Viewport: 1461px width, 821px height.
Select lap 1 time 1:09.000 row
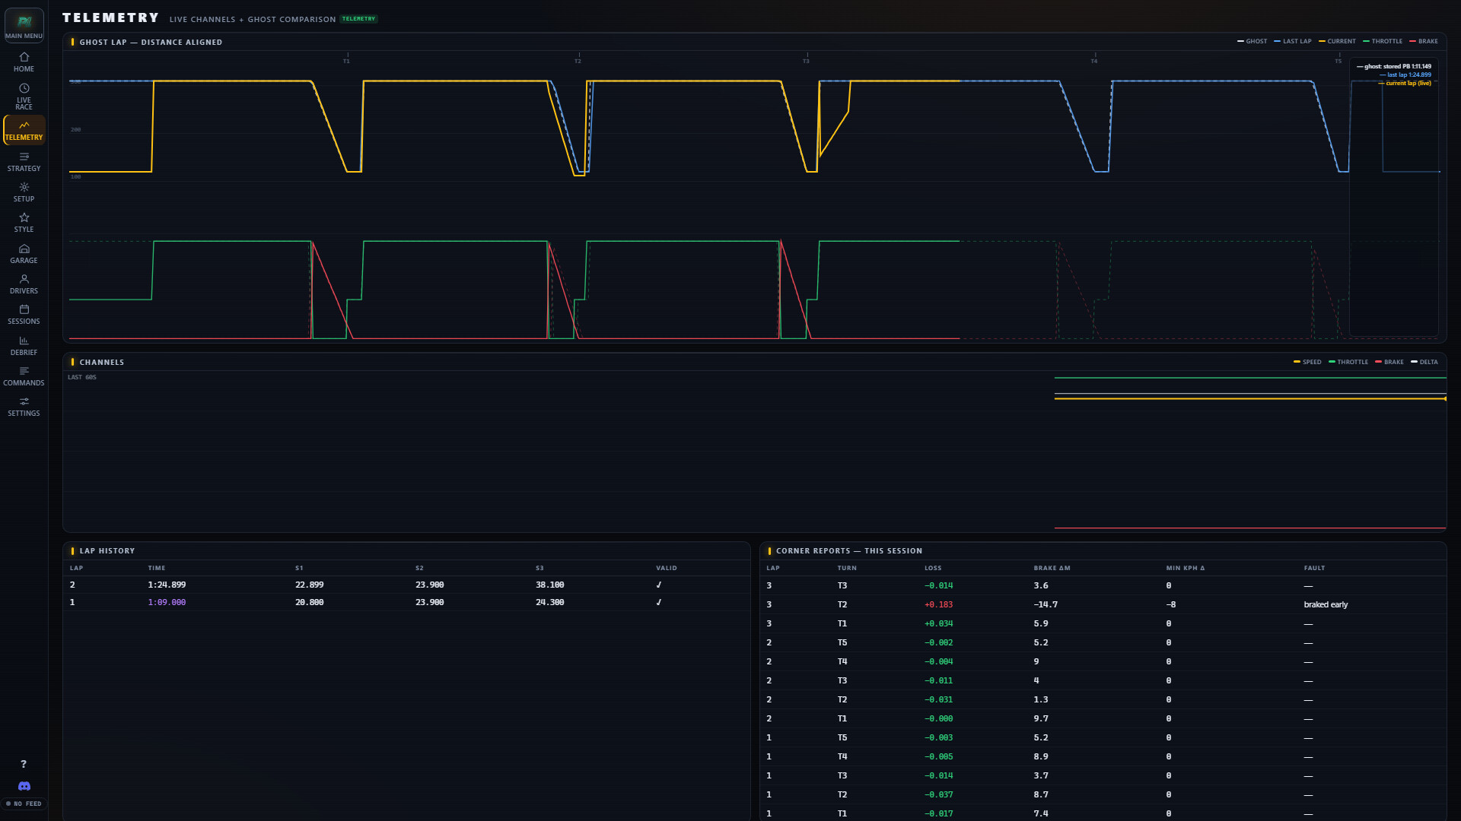click(406, 602)
